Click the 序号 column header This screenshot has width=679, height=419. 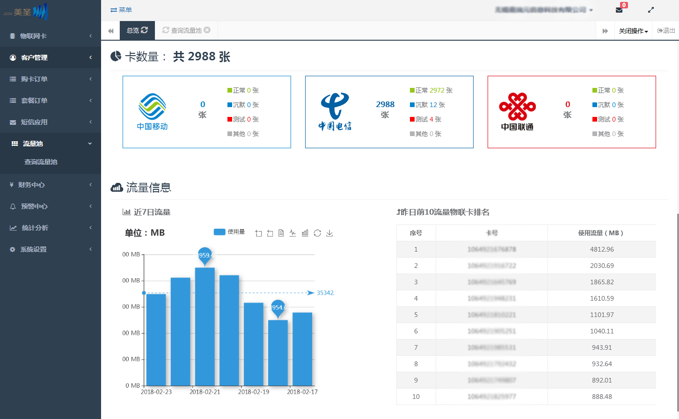point(416,233)
